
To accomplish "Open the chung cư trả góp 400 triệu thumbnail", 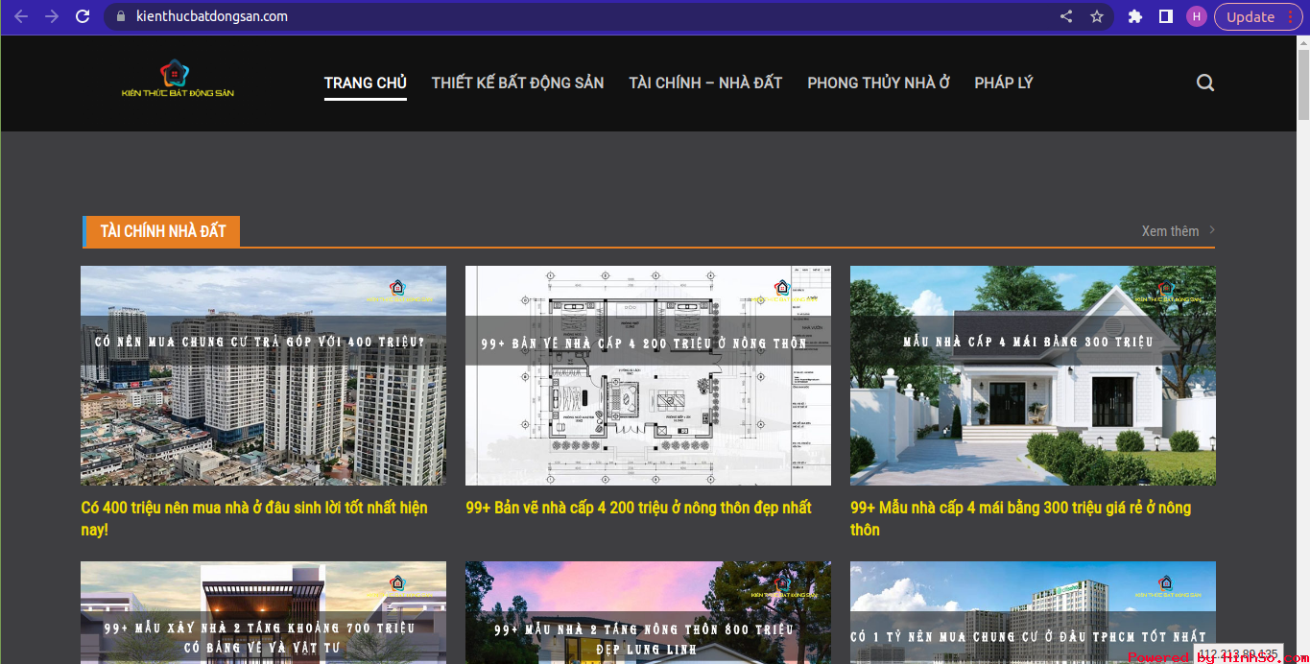I will pos(263,375).
